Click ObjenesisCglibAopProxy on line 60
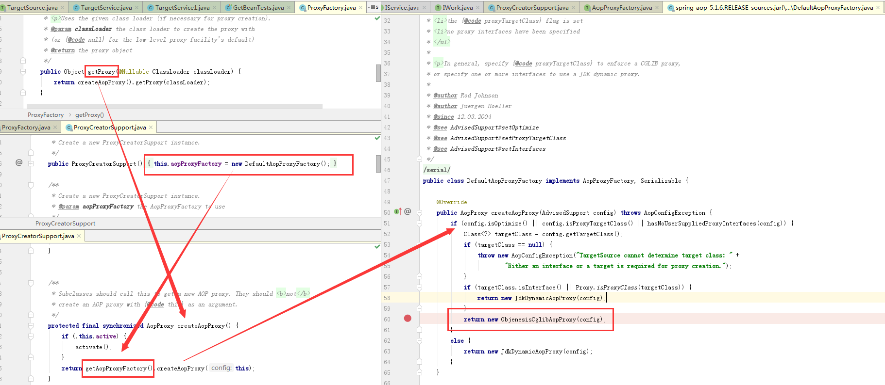This screenshot has height=385, width=885. click(539, 320)
